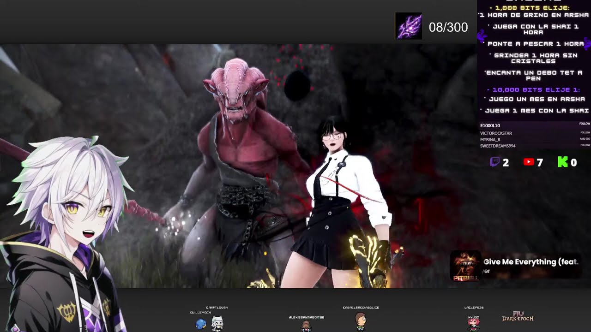This screenshot has height=332, width=591.
Task: Click '1 HORA DE GRIND EN ARSHA' option
Action: click(x=534, y=15)
